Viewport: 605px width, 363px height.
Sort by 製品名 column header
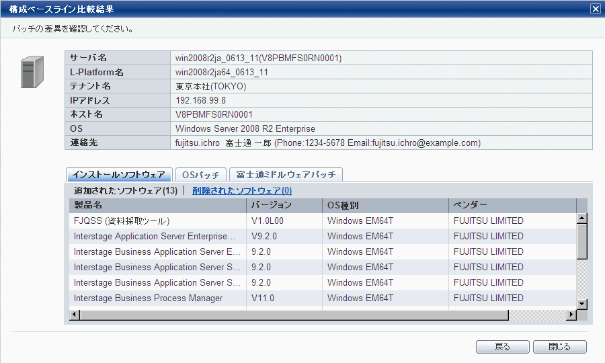[x=157, y=205]
